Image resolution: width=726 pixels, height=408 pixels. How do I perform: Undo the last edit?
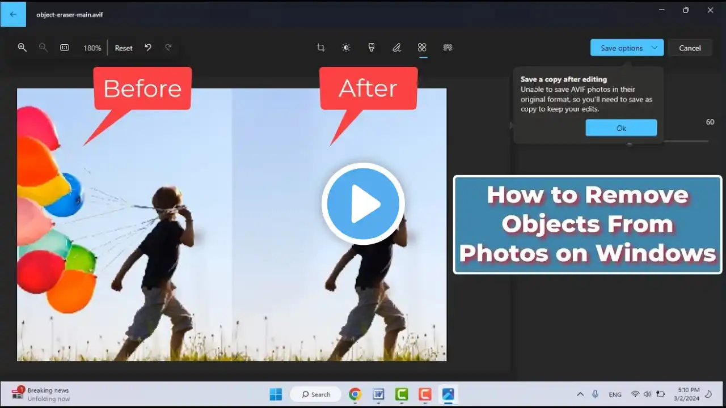pyautogui.click(x=148, y=48)
